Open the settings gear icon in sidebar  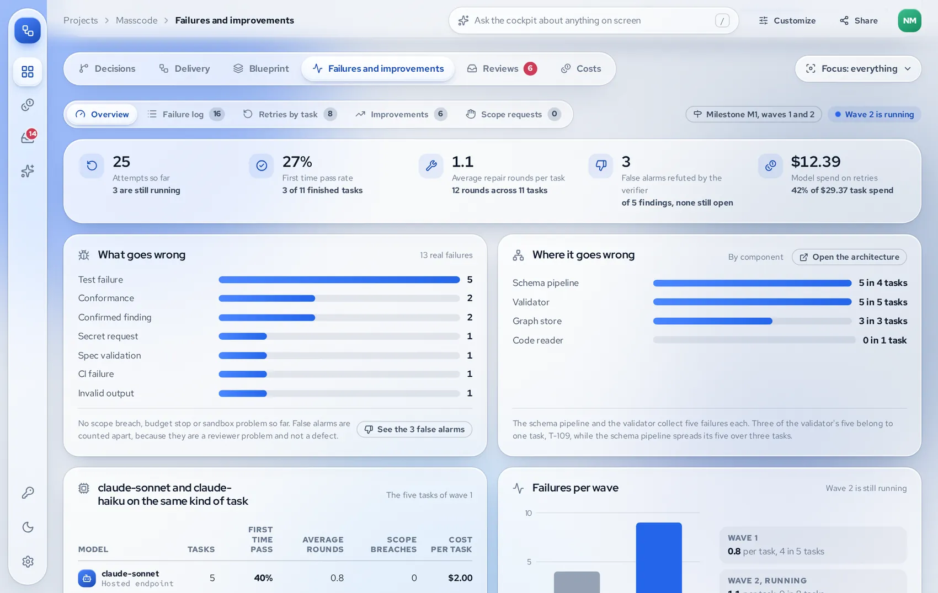click(28, 562)
